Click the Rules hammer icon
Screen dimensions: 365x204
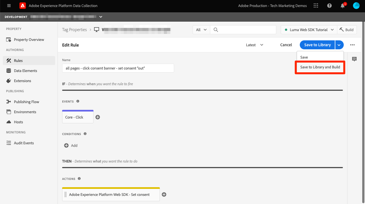pos(9,61)
